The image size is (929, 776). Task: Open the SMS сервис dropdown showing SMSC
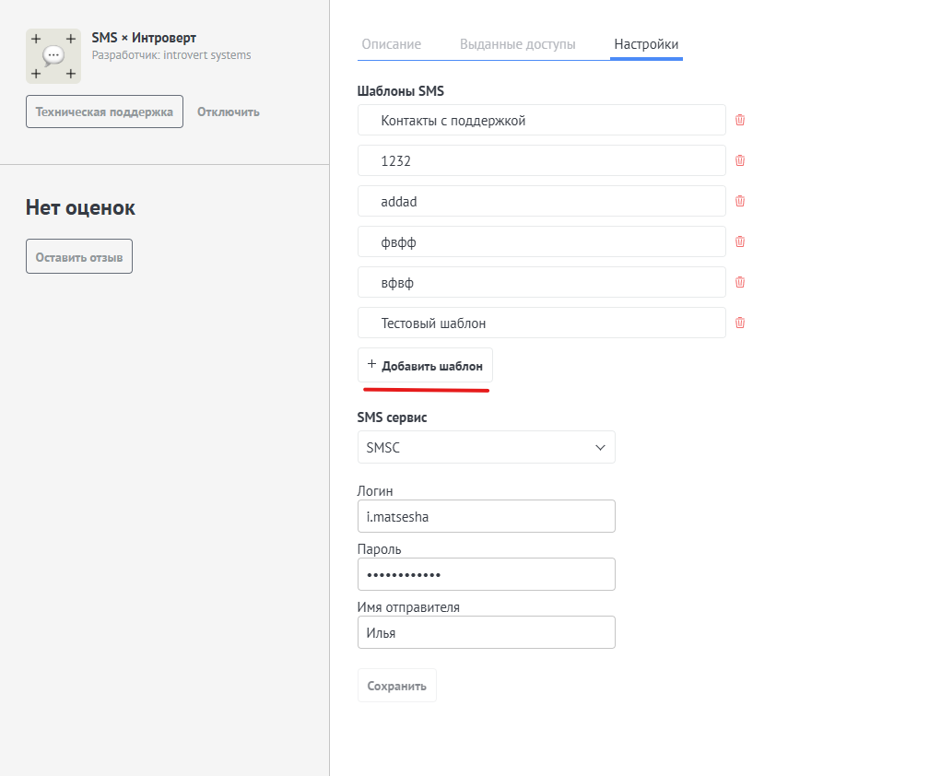(487, 447)
